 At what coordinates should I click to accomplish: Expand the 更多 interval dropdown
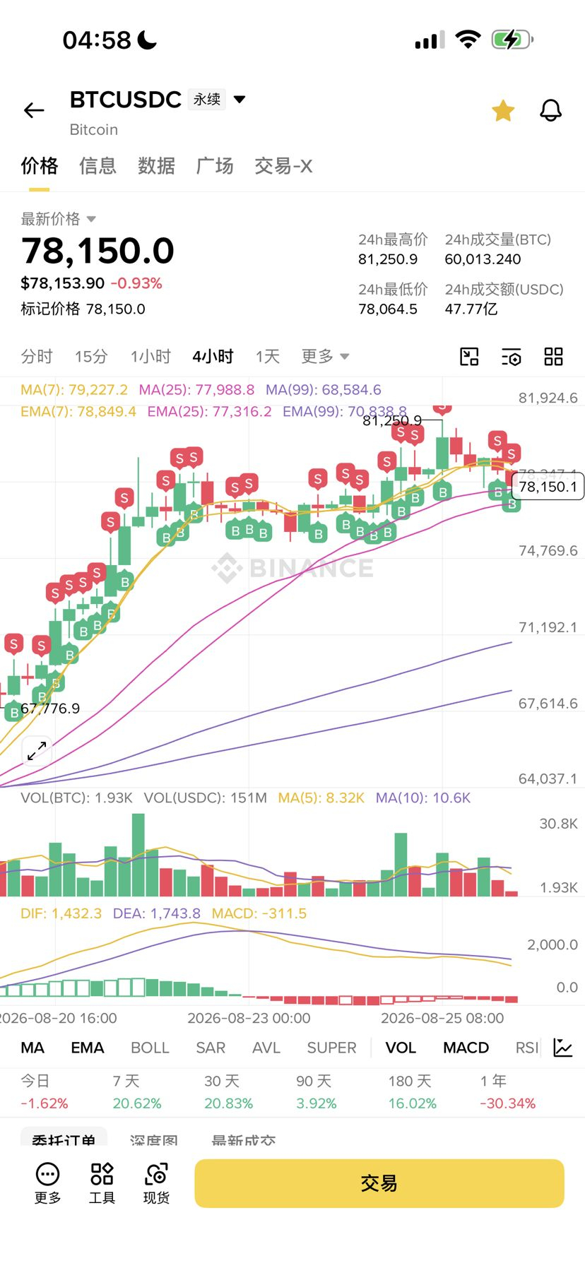pyautogui.click(x=325, y=356)
